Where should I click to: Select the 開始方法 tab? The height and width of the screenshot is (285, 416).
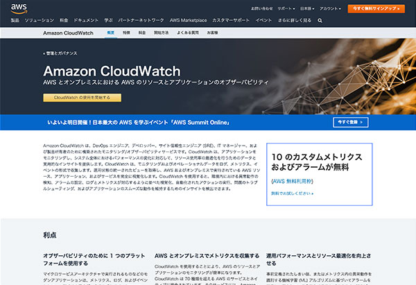coord(162,33)
